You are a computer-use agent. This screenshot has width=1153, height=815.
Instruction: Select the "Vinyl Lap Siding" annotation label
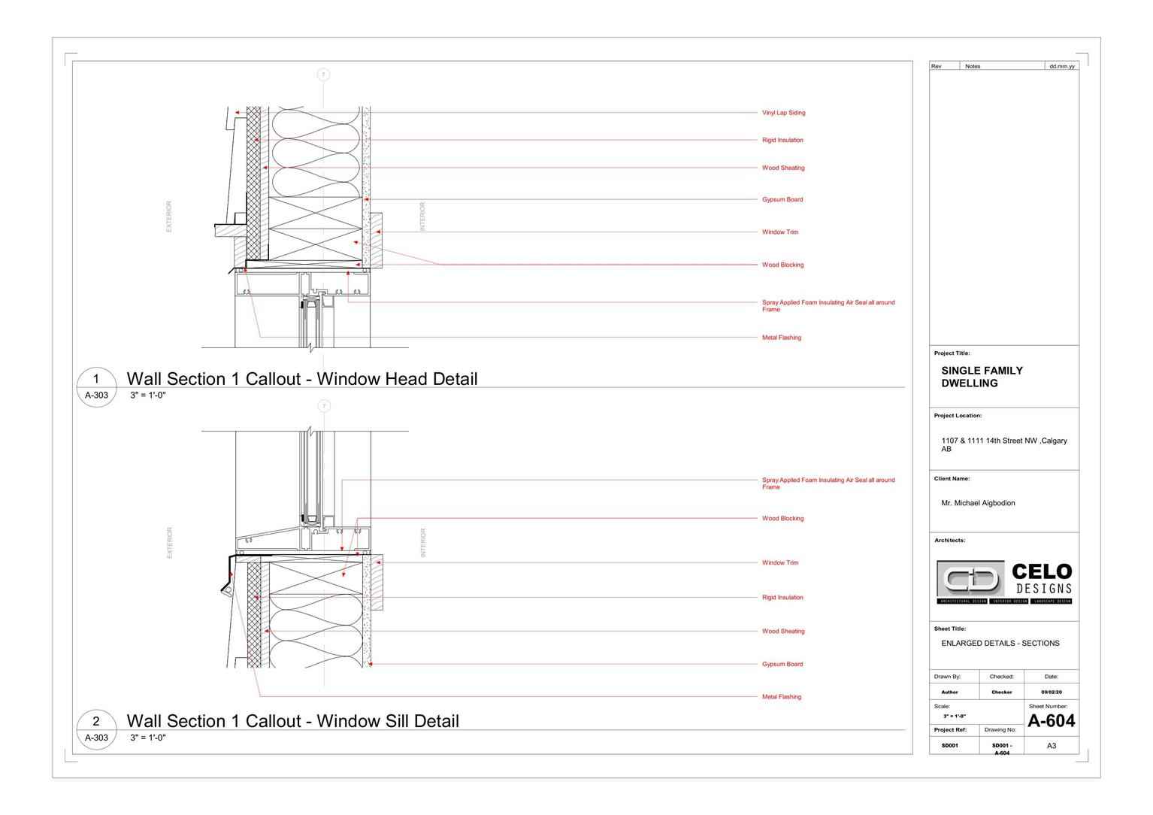click(783, 113)
